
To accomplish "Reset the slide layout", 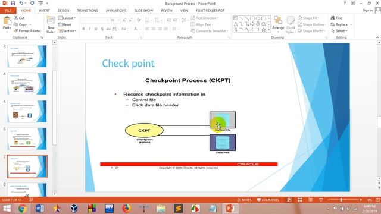I will pyautogui.click(x=65, y=24).
